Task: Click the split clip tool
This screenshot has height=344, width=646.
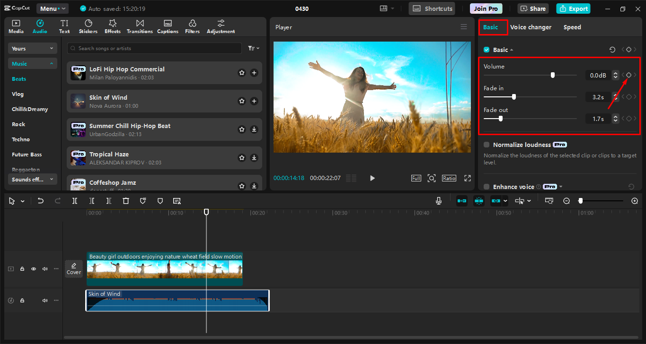Action: click(x=75, y=201)
